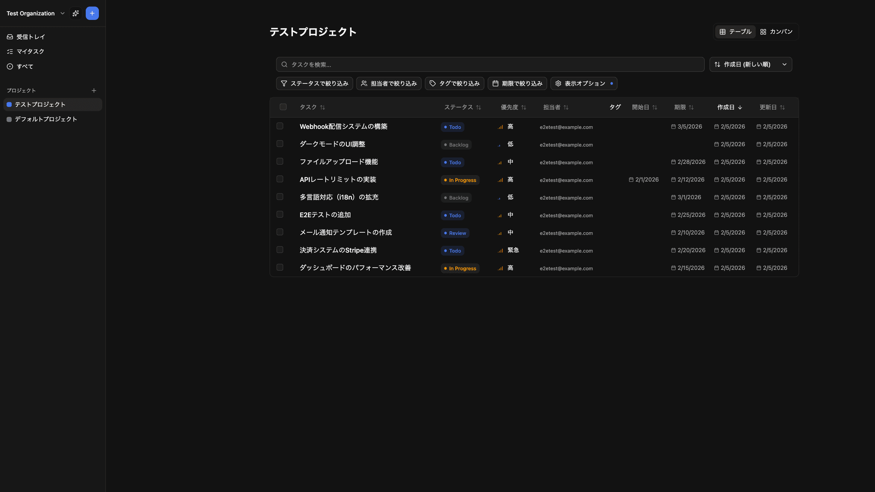This screenshot has width=875, height=492.
Task: Select すべて in the sidebar
Action: [x=25, y=66]
